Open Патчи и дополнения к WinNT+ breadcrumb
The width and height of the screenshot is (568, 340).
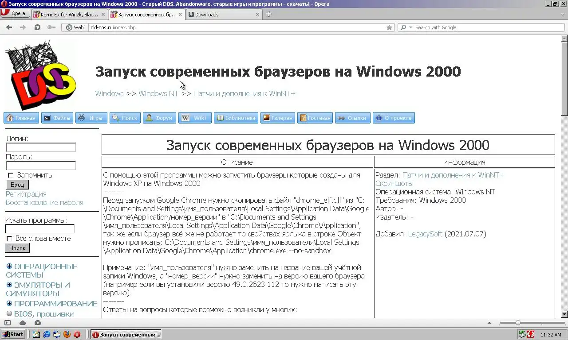244,93
